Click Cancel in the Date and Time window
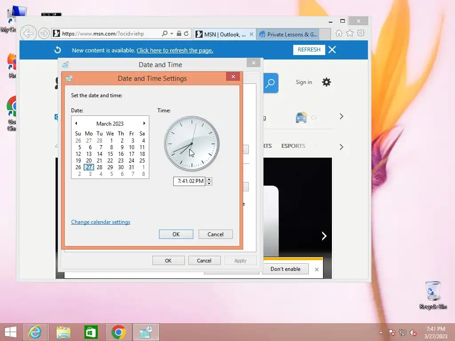The width and height of the screenshot is (455, 341). [x=204, y=260]
